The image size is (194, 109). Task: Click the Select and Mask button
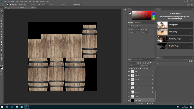click(x=77, y=4)
